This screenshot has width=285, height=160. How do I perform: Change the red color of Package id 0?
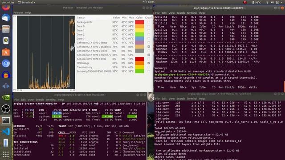pyautogui.click(x=139, y=22)
